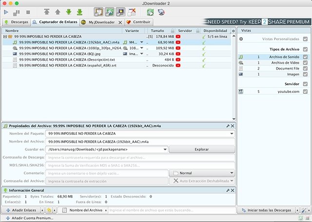This screenshot has height=222, width=312.
Task: Stop all downloads with the stop icon
Action: (x=28, y=12)
